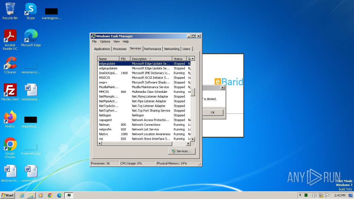Viewport: 354px width, 199px height.
Task: Select the MSiSCSI service row
Action: point(144,78)
